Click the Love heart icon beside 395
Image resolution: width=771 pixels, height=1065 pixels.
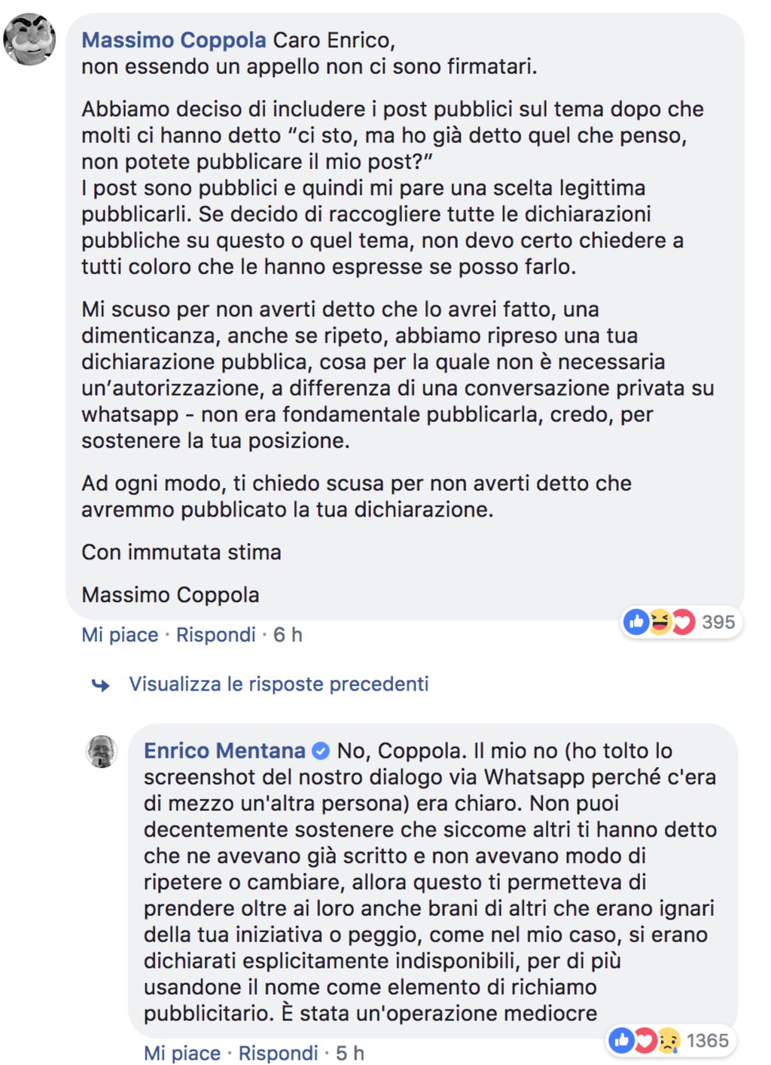[682, 622]
